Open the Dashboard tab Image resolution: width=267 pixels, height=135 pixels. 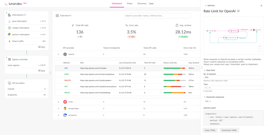pos(117,4)
